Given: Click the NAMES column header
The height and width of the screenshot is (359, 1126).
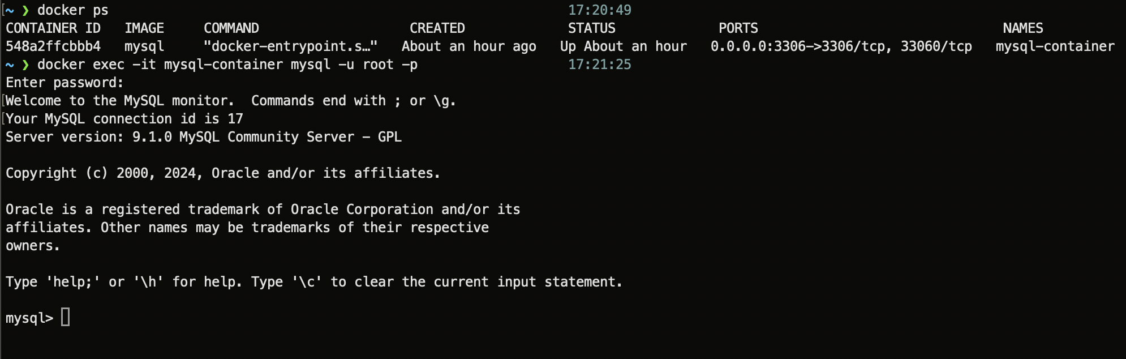Looking at the screenshot, I should point(1023,28).
